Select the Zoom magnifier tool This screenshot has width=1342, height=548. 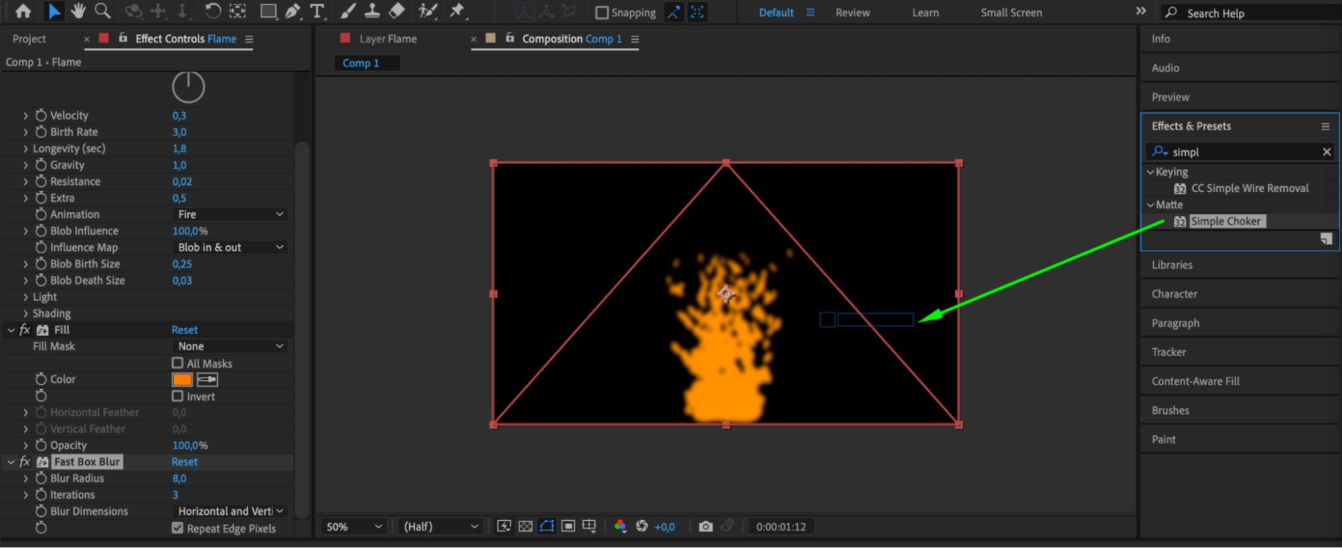(103, 11)
